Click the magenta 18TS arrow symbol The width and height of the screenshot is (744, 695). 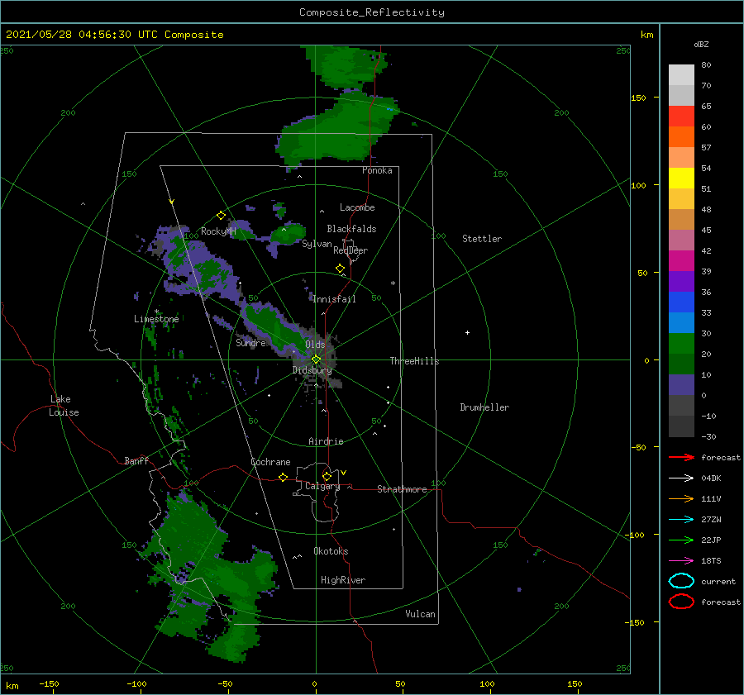point(681,561)
